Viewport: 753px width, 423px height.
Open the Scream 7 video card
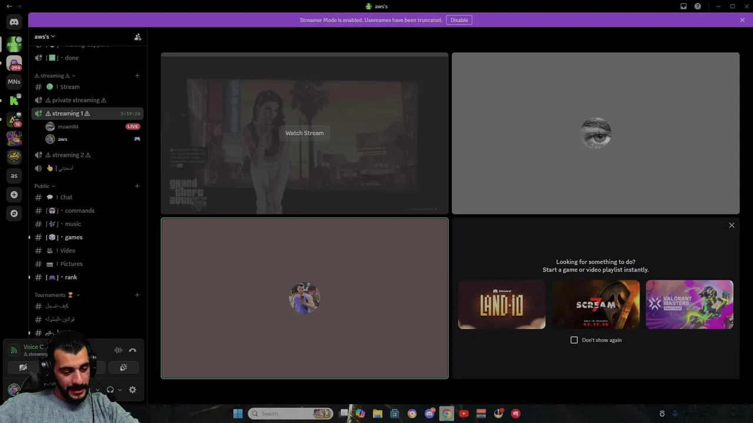595,304
